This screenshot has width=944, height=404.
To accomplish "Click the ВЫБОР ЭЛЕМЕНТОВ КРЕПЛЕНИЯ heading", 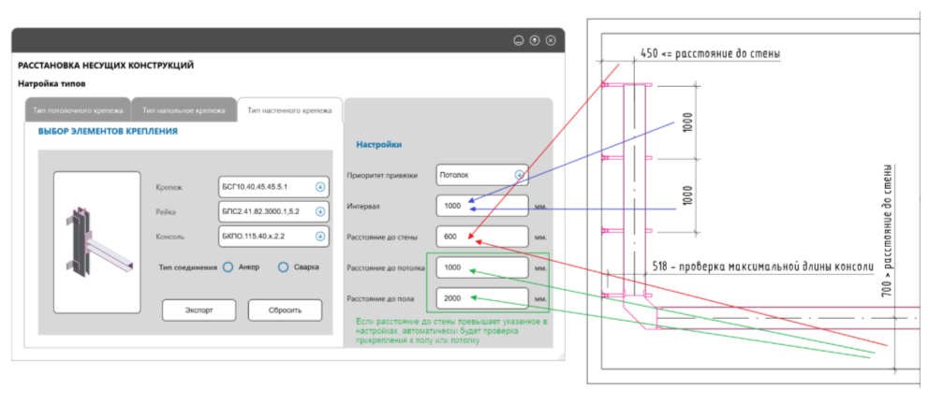I will point(108,131).
